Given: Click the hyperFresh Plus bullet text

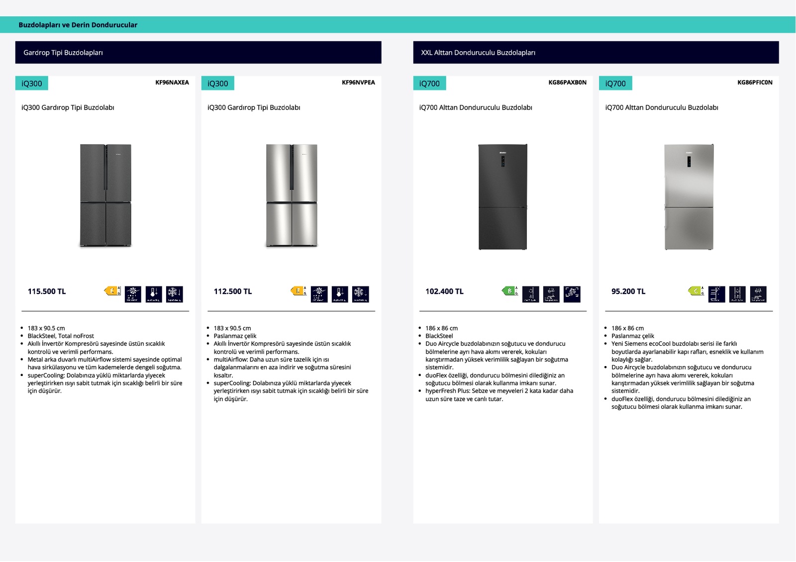Looking at the screenshot, I should pyautogui.click(x=499, y=395).
